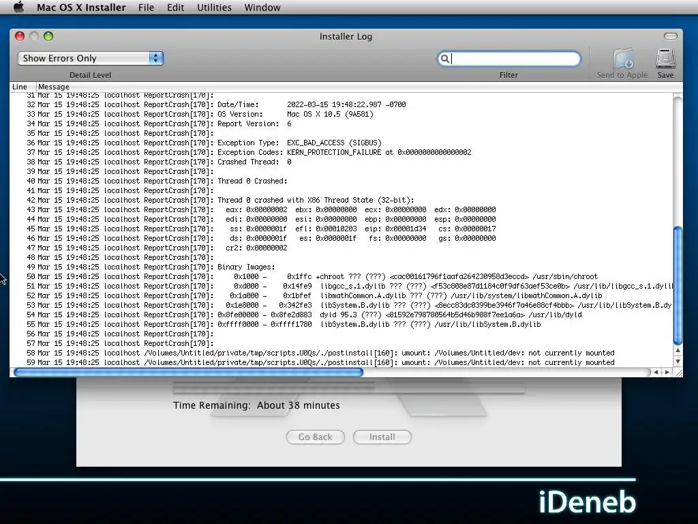Viewport: 698px width, 524px height.
Task: Click the scroll up arrow in log
Action: 678,351
